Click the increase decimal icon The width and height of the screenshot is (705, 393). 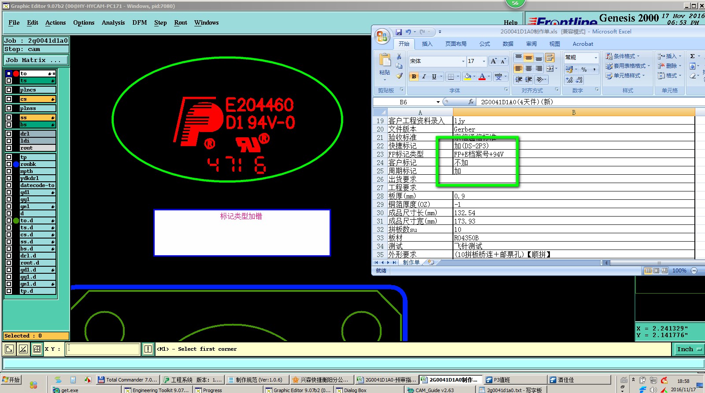pyautogui.click(x=570, y=80)
